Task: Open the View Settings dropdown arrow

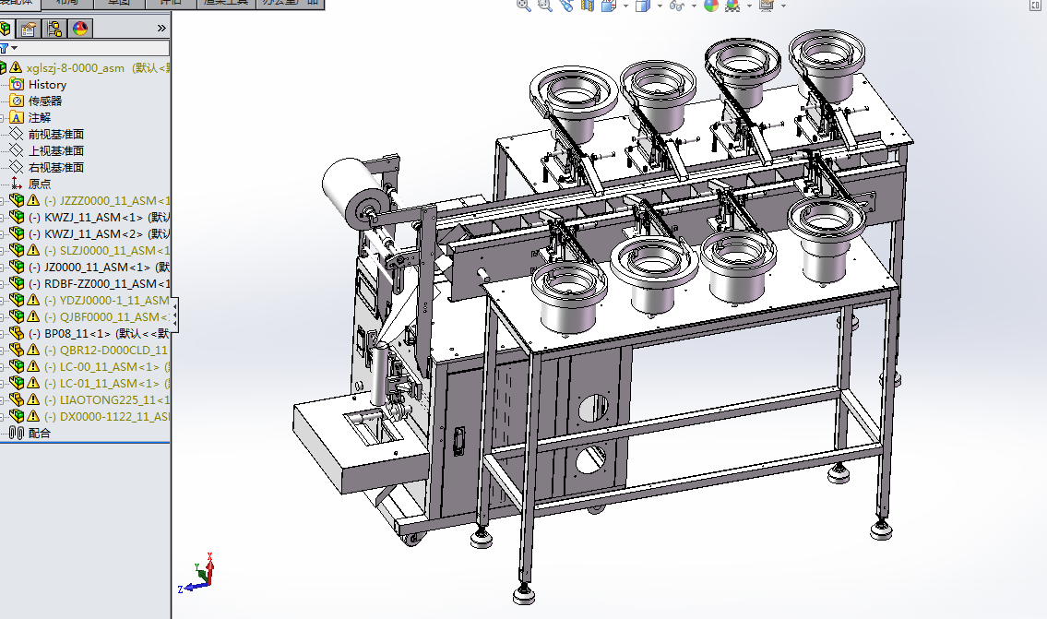Action: 782,6
